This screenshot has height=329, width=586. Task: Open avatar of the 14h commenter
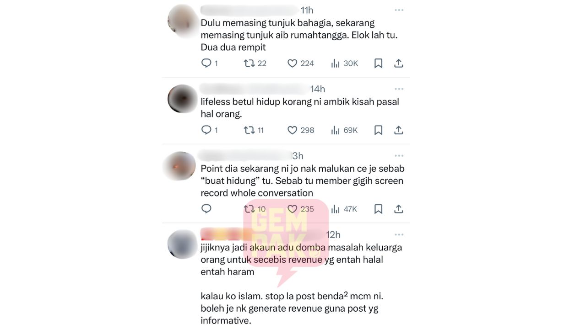point(182,99)
